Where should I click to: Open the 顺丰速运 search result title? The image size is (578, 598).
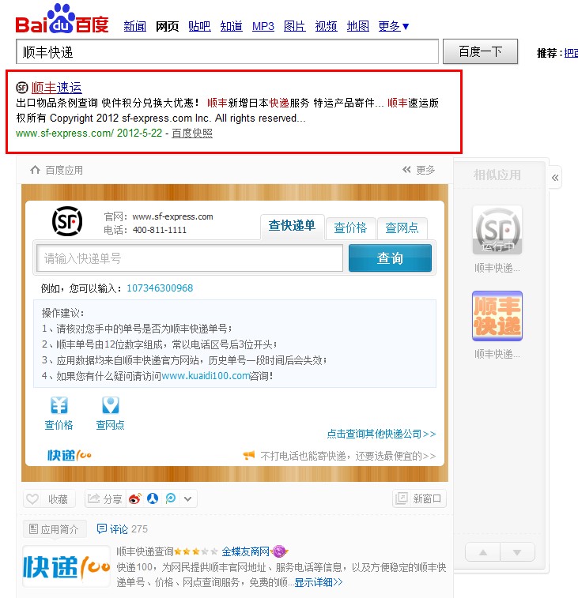[x=56, y=88]
